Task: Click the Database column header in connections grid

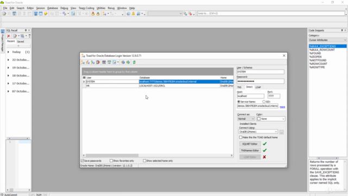Action: click(x=179, y=77)
